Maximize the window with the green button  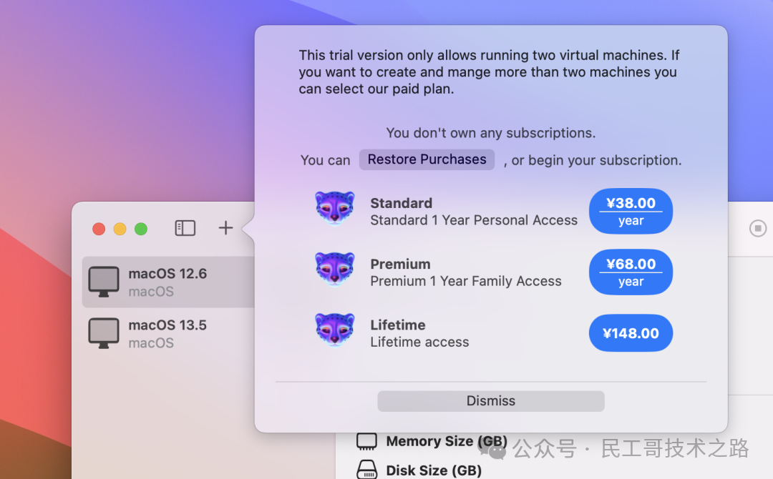pos(141,229)
